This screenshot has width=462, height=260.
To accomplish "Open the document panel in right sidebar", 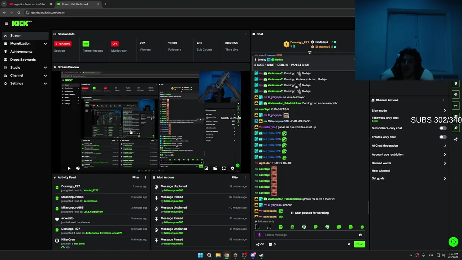I will click(x=456, y=83).
